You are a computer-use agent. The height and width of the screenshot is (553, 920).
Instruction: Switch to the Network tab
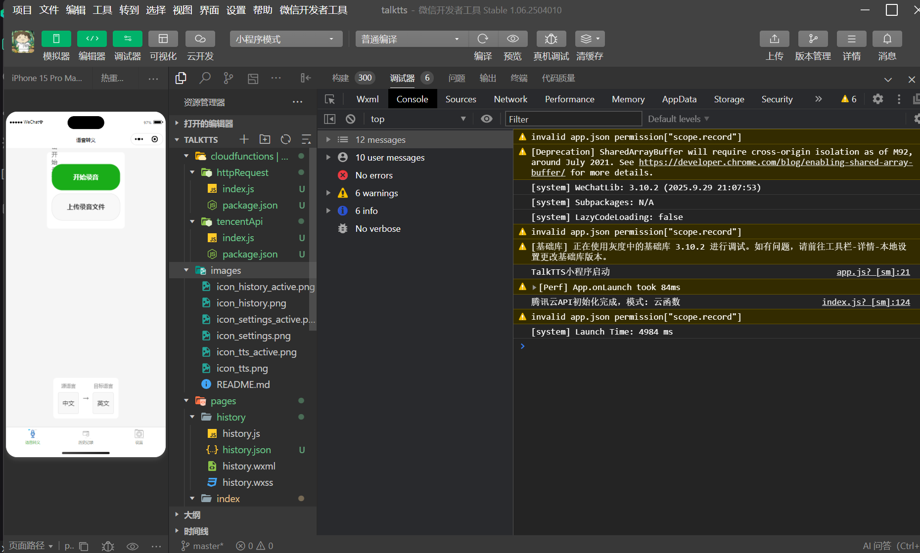(x=510, y=99)
